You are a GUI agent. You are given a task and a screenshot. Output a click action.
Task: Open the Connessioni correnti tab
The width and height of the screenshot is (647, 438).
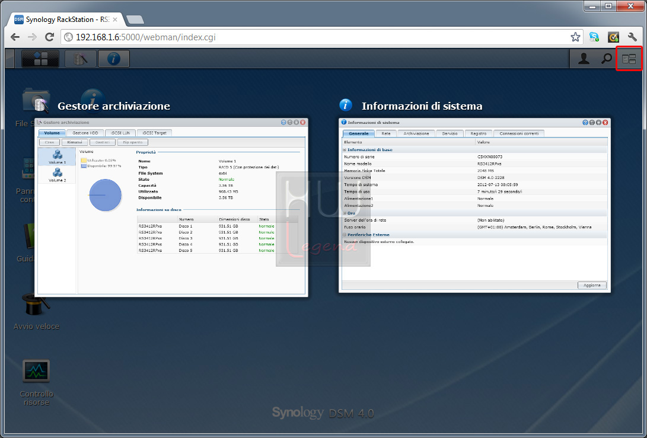click(x=519, y=133)
